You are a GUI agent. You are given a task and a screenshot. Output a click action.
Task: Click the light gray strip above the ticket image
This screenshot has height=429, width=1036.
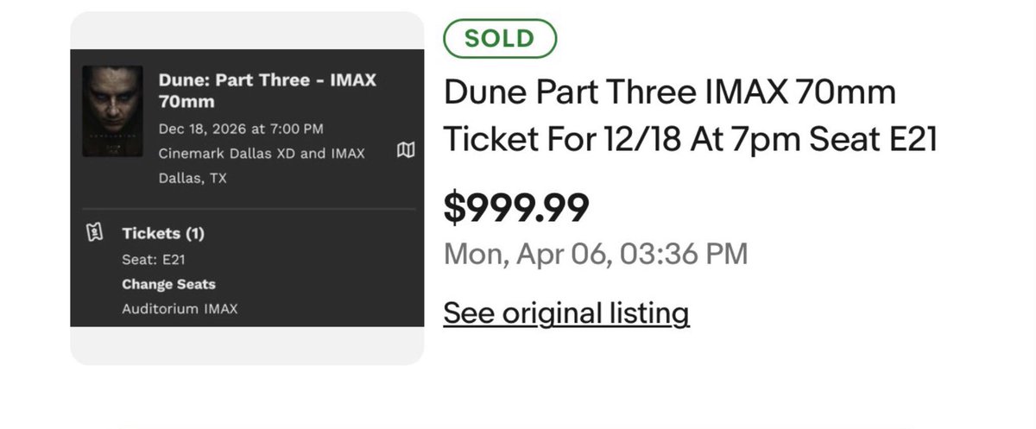[247, 30]
